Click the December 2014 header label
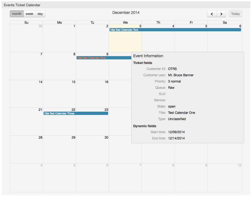 coord(126,12)
